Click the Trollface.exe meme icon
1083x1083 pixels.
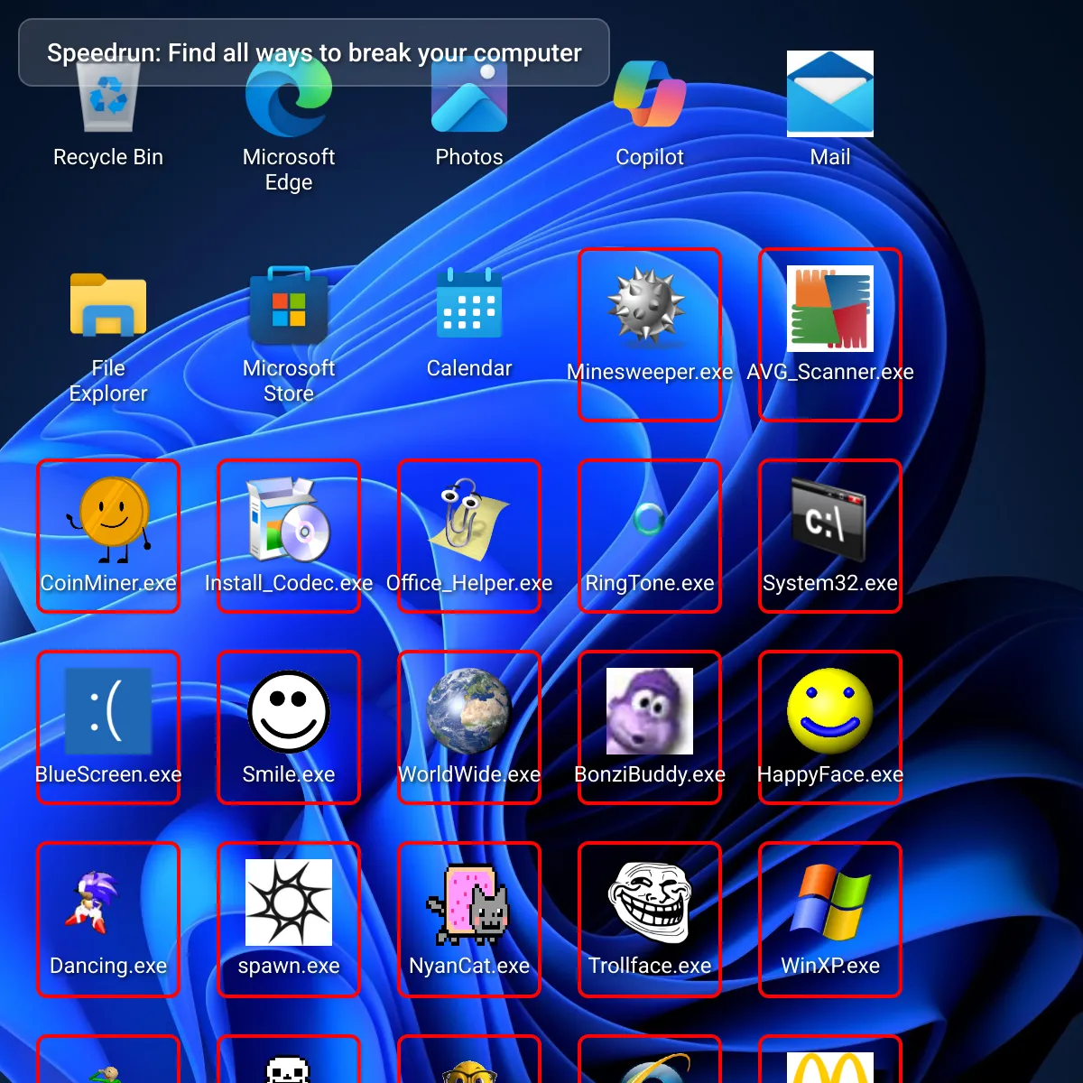click(x=650, y=902)
